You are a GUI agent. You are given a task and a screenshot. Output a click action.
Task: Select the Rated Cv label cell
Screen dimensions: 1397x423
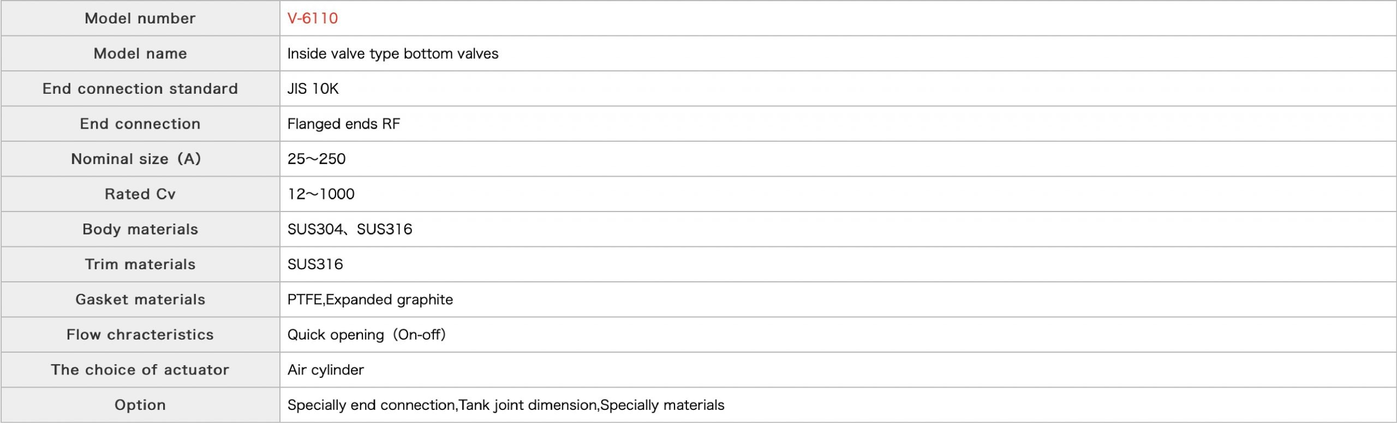(140, 194)
